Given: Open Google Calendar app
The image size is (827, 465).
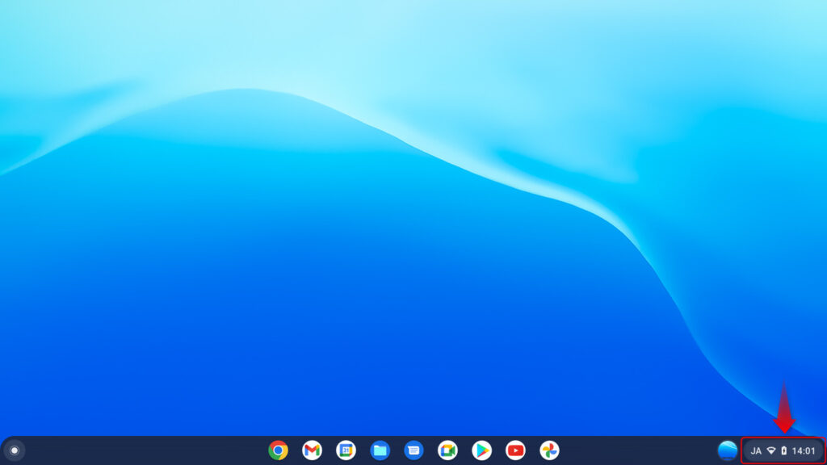Looking at the screenshot, I should click(346, 450).
